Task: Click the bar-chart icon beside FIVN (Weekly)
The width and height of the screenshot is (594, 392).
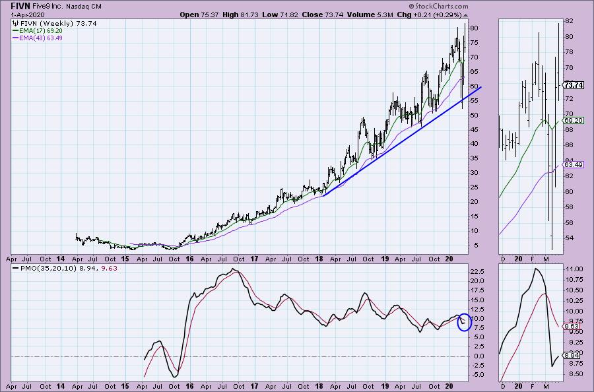Action: (16, 24)
